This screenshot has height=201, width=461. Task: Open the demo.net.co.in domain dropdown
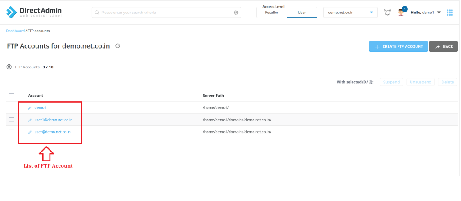[350, 12]
